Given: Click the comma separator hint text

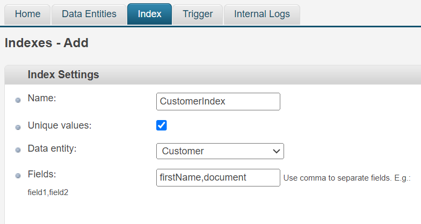Looking at the screenshot, I should point(346,178).
